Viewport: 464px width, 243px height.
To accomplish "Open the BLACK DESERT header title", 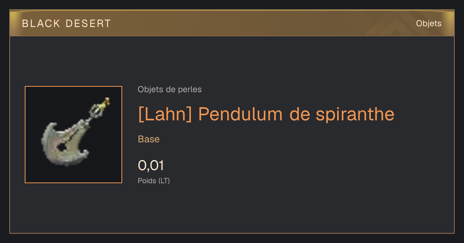I will coord(67,24).
